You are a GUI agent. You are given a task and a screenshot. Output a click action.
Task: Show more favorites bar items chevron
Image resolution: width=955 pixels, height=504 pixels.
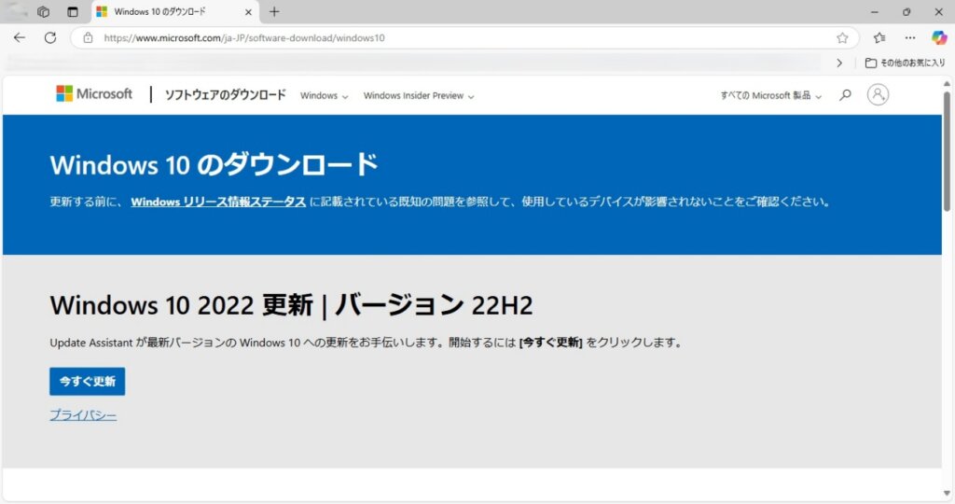[839, 63]
